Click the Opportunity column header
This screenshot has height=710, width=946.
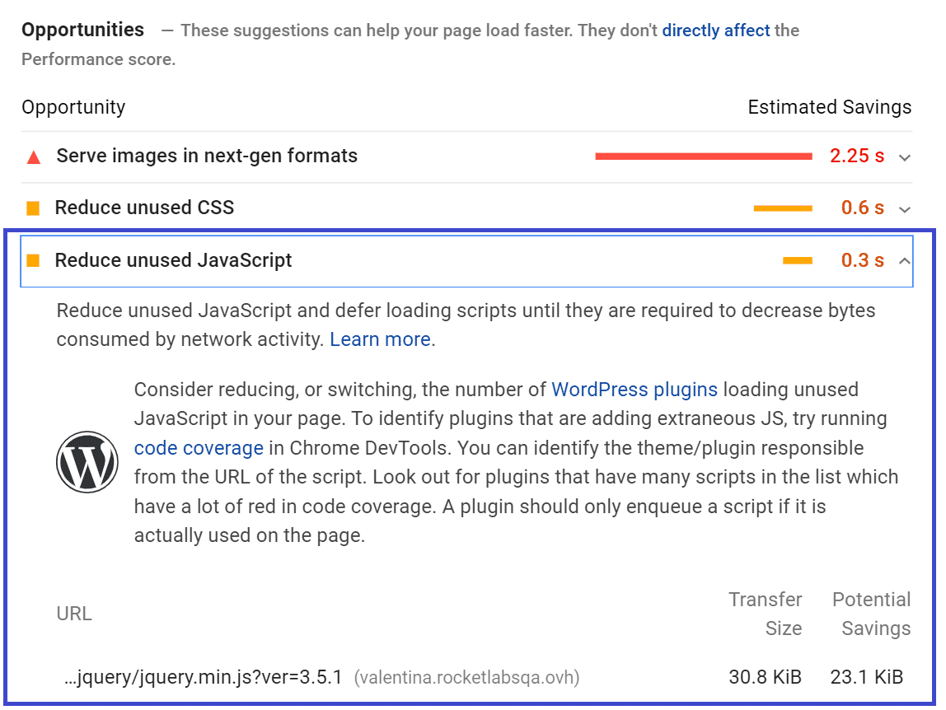coord(73,107)
